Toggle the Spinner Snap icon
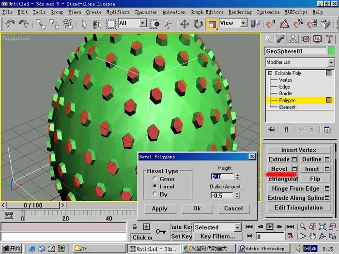This screenshot has width=339, height=254. [x=312, y=24]
